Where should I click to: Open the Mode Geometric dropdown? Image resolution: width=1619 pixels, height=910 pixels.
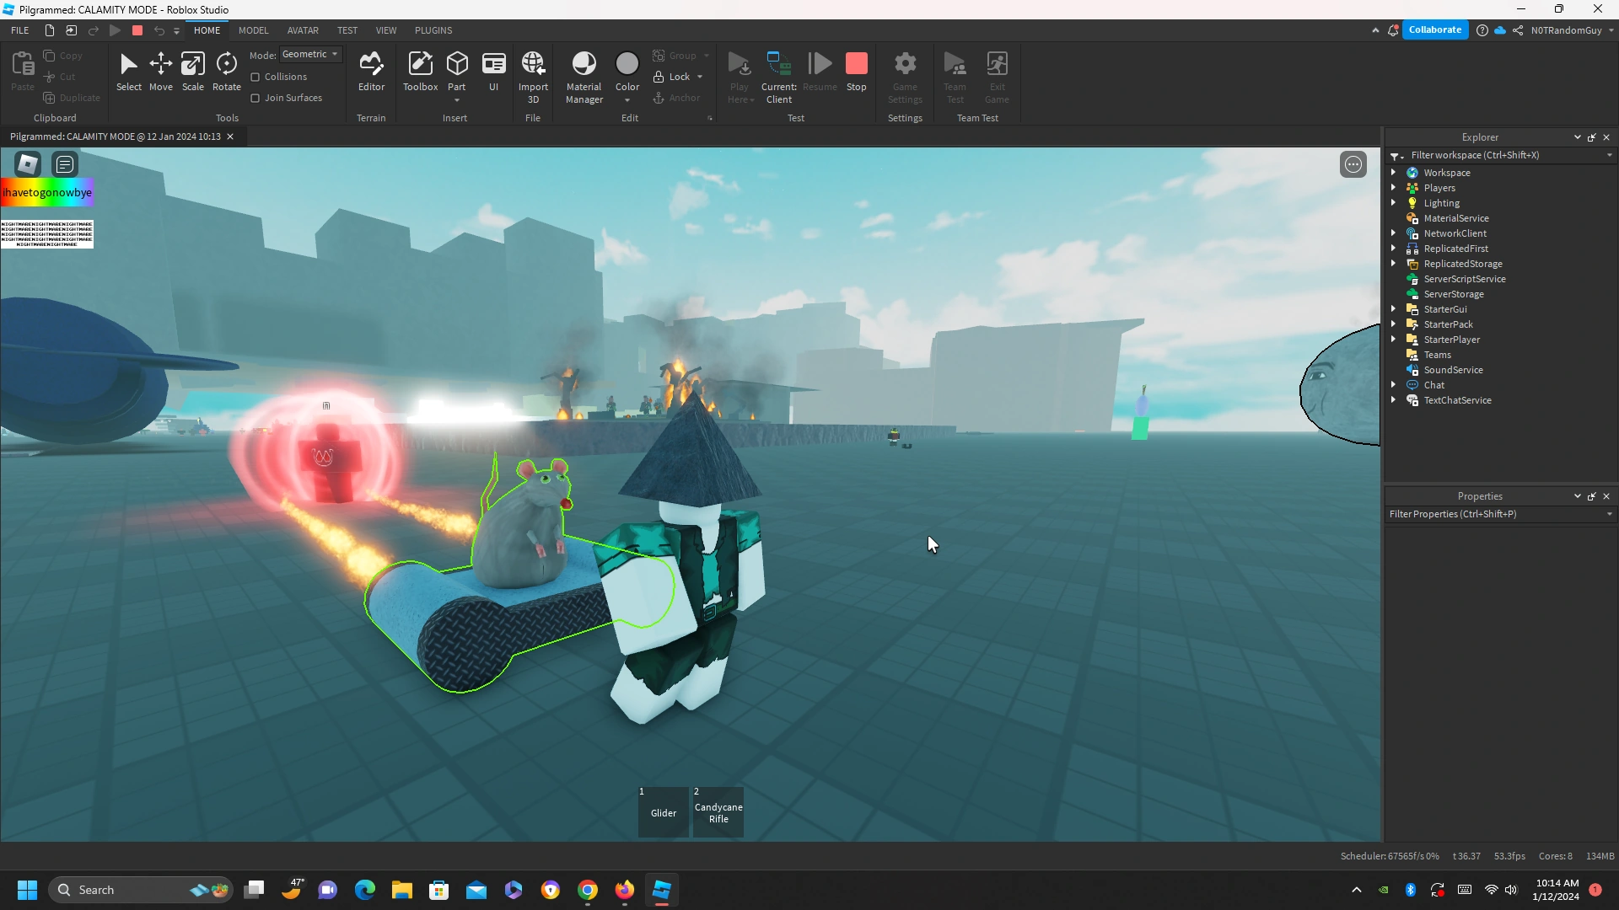[x=310, y=54]
